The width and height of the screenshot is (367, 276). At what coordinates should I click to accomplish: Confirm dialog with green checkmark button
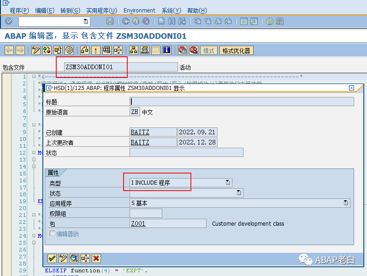tap(52, 258)
